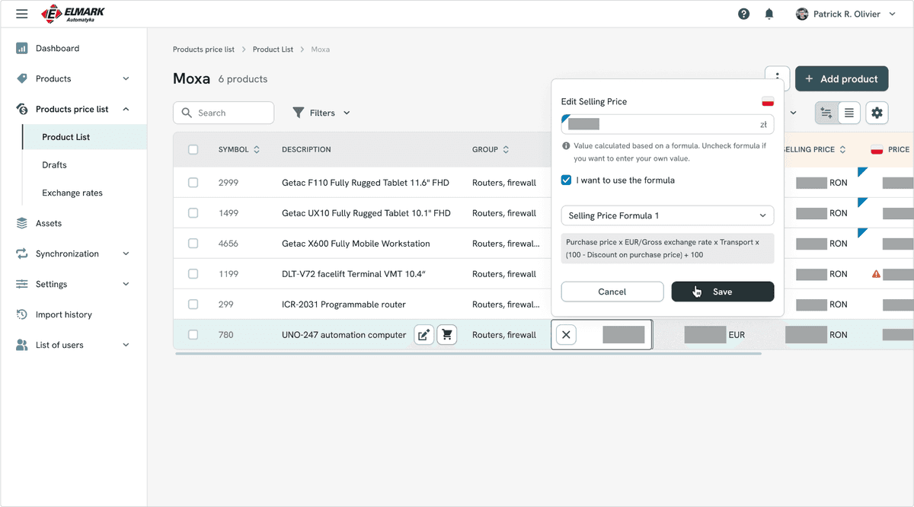
Task: Open the notifications bell
Action: tap(769, 14)
